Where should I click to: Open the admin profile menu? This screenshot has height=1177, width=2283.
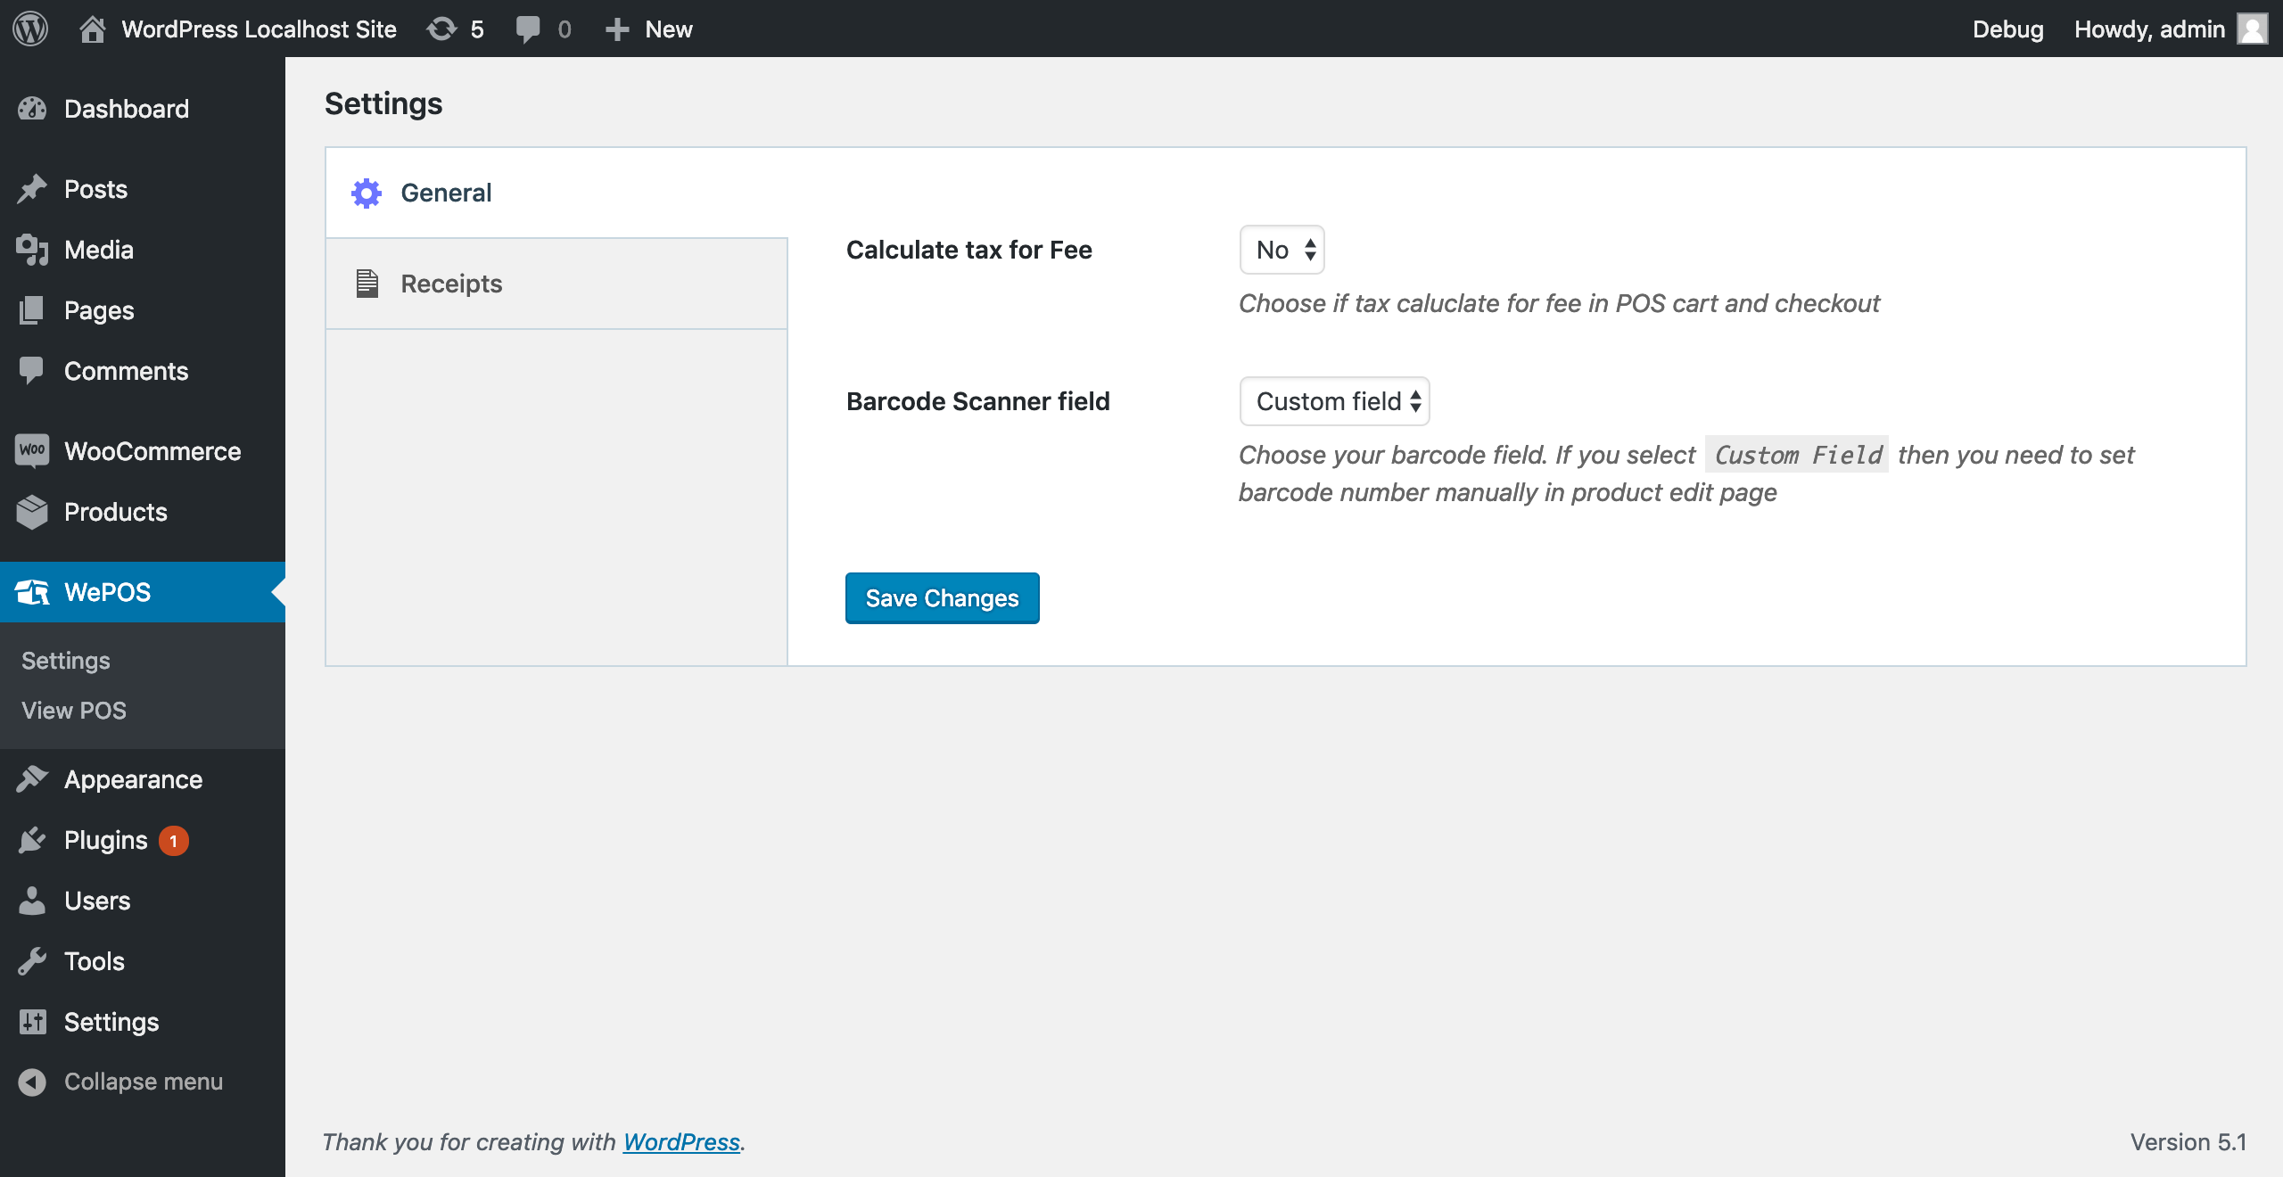[2176, 29]
